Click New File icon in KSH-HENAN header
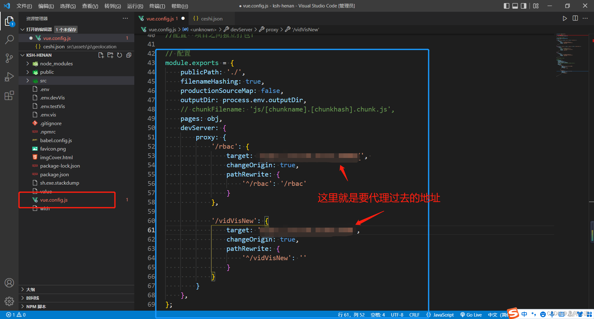Viewport: 594px width, 319px height. click(101, 55)
